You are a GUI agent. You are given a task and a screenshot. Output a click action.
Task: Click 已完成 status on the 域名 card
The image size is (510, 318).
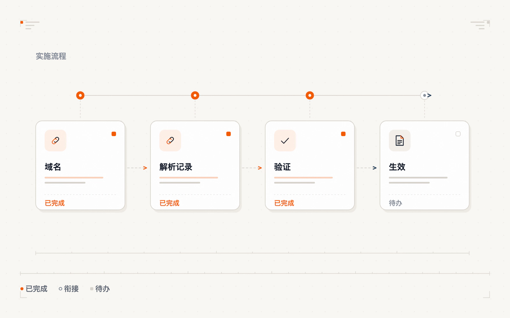coord(55,203)
